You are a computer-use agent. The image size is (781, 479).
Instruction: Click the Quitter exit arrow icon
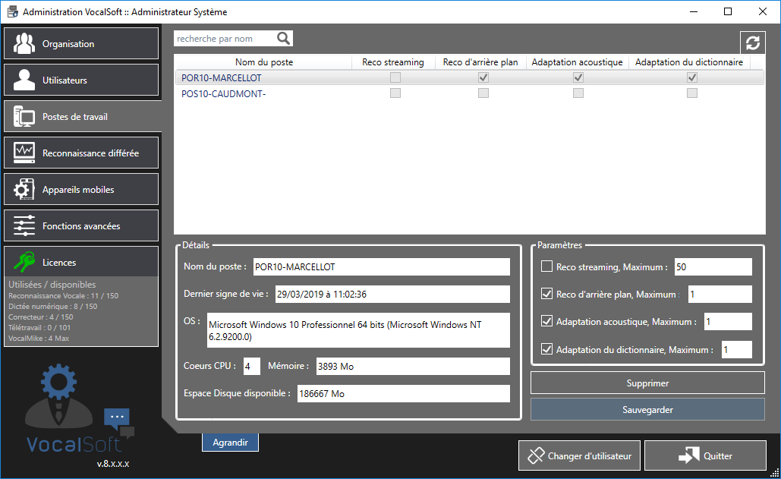689,455
